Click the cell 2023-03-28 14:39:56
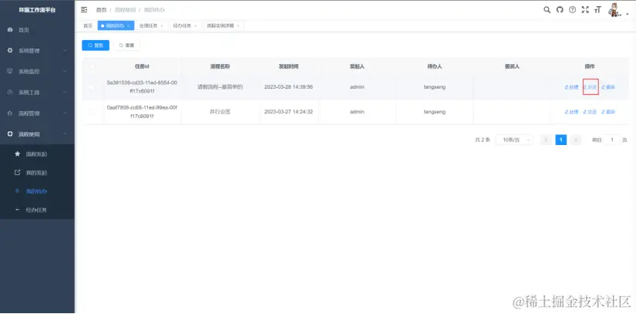636x314 pixels. click(289, 87)
